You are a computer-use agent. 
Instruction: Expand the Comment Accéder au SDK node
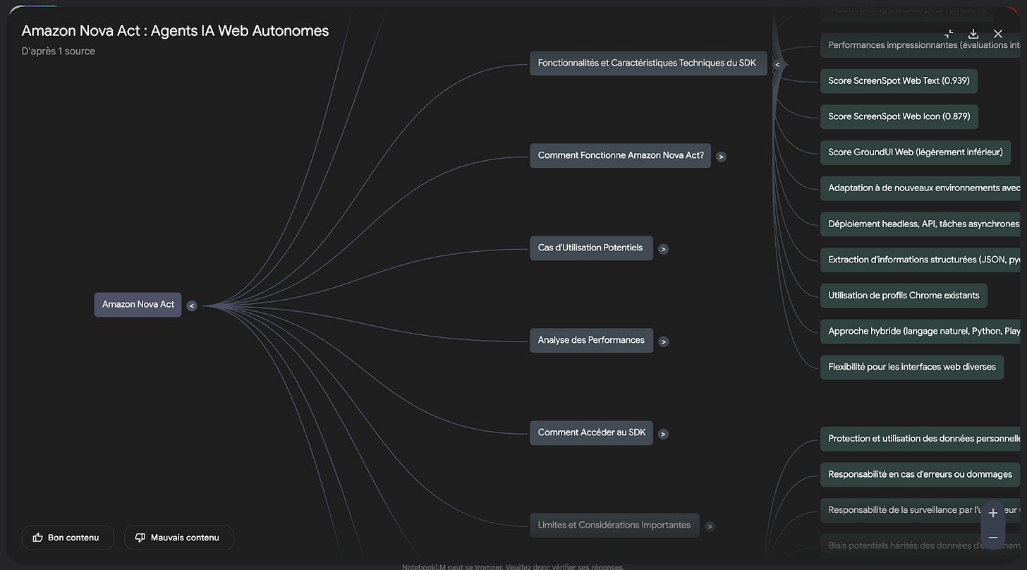tap(663, 434)
